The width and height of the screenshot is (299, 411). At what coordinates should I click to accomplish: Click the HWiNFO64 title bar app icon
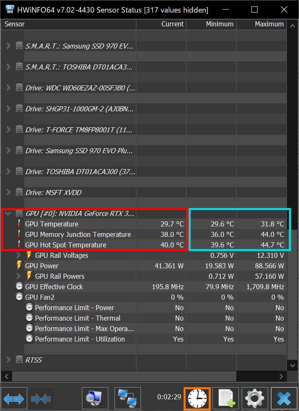click(x=10, y=10)
